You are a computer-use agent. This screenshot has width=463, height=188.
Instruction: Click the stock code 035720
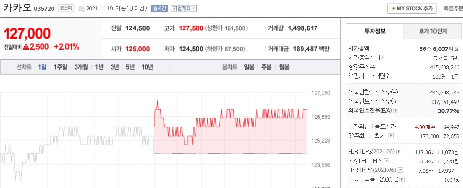point(44,9)
